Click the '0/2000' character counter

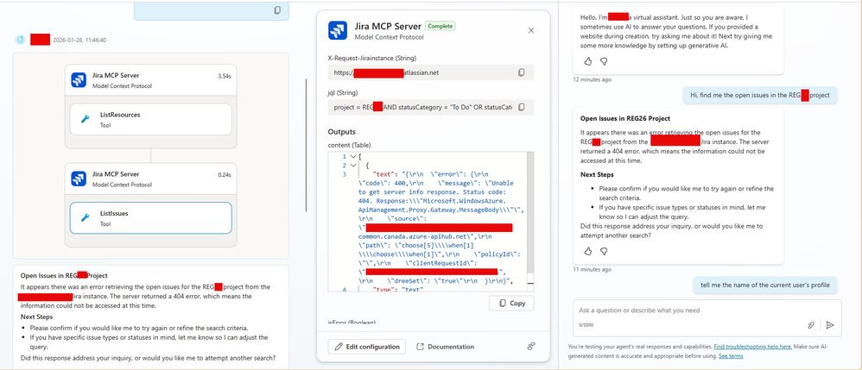coord(586,325)
